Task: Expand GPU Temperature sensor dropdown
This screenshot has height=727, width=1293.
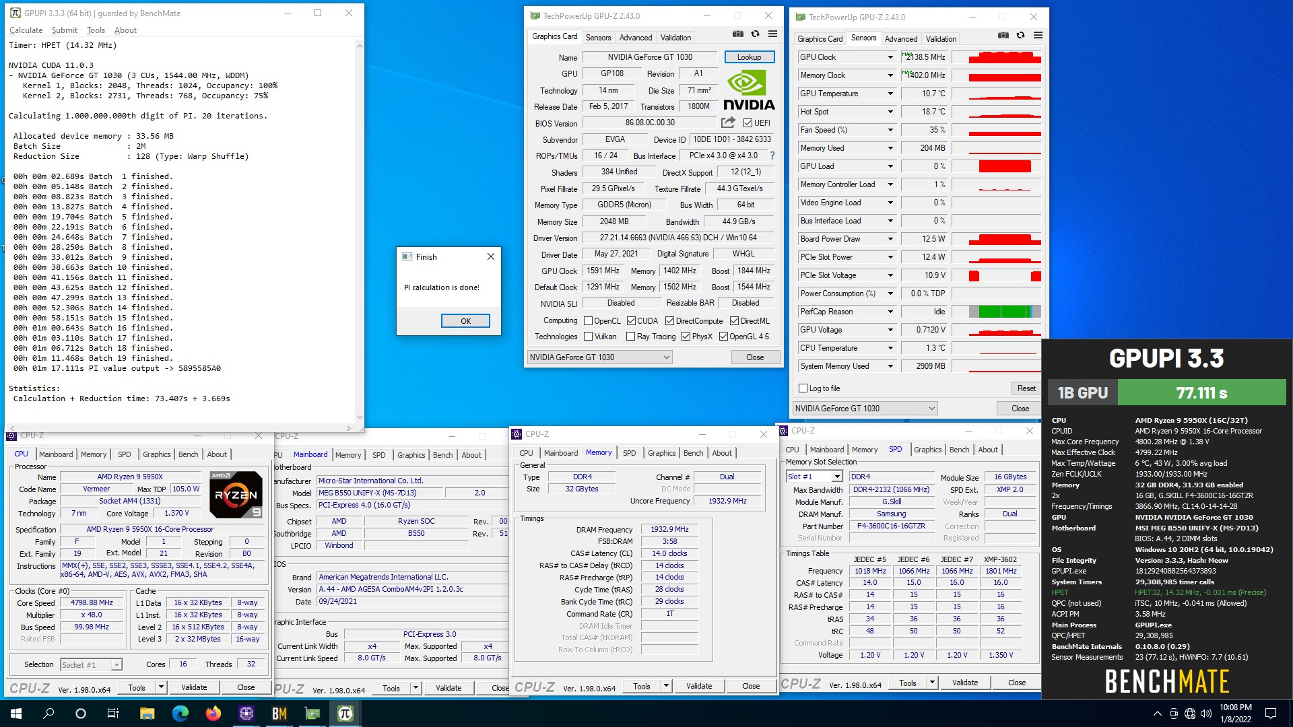Action: (x=890, y=94)
